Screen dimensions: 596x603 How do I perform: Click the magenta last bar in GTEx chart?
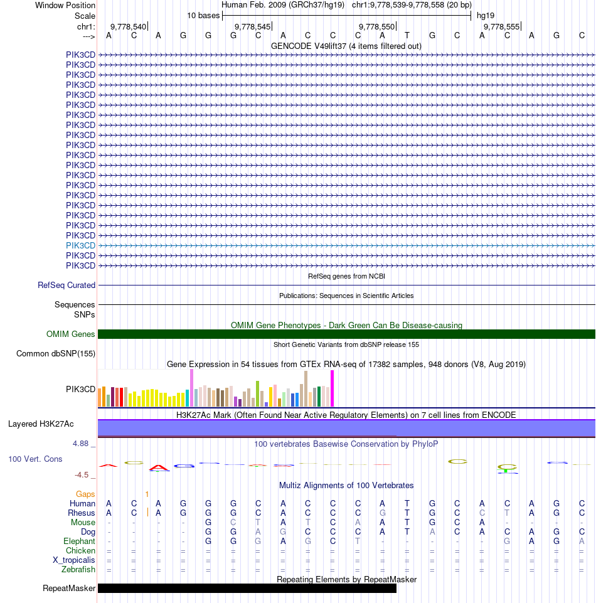[x=333, y=388]
